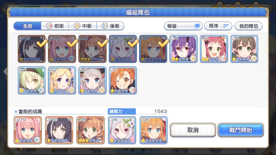Open the 等級 sort criteria dropdown
This screenshot has width=276, height=155.
tap(183, 26)
